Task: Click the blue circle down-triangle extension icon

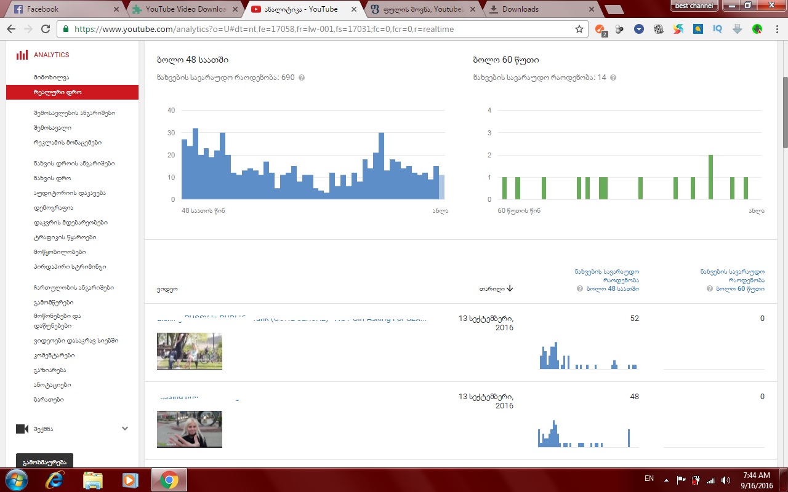Action: [x=639, y=29]
